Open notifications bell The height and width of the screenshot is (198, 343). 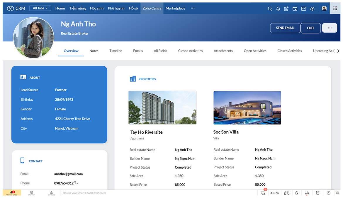pyautogui.click(x=278, y=9)
